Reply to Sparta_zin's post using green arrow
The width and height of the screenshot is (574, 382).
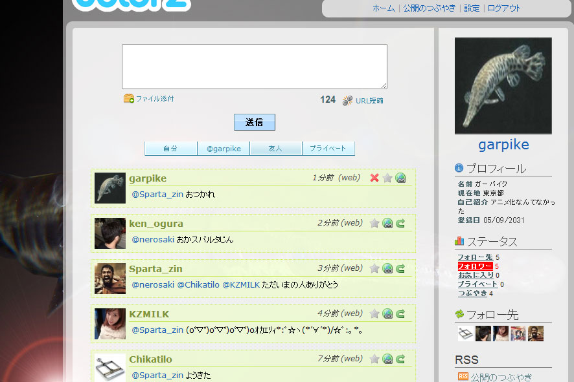(400, 269)
